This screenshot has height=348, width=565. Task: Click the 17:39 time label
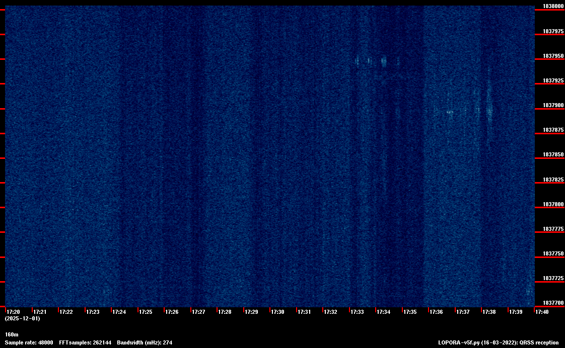(x=516, y=312)
